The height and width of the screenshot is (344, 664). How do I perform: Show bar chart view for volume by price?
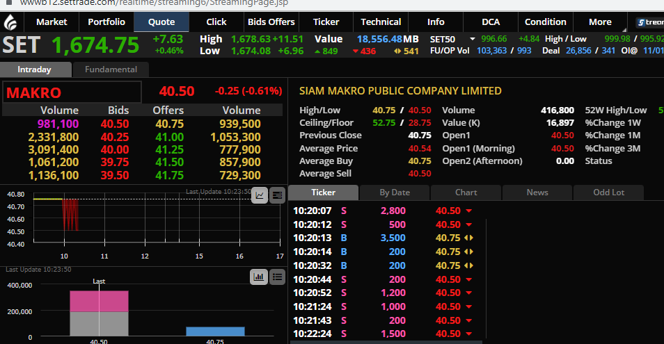tap(259, 277)
